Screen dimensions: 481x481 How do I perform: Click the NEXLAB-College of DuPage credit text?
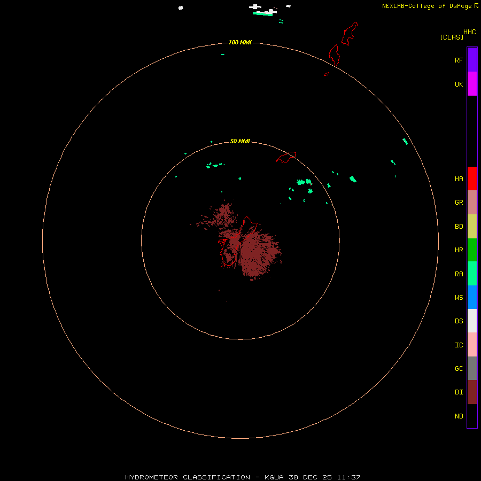426,6
